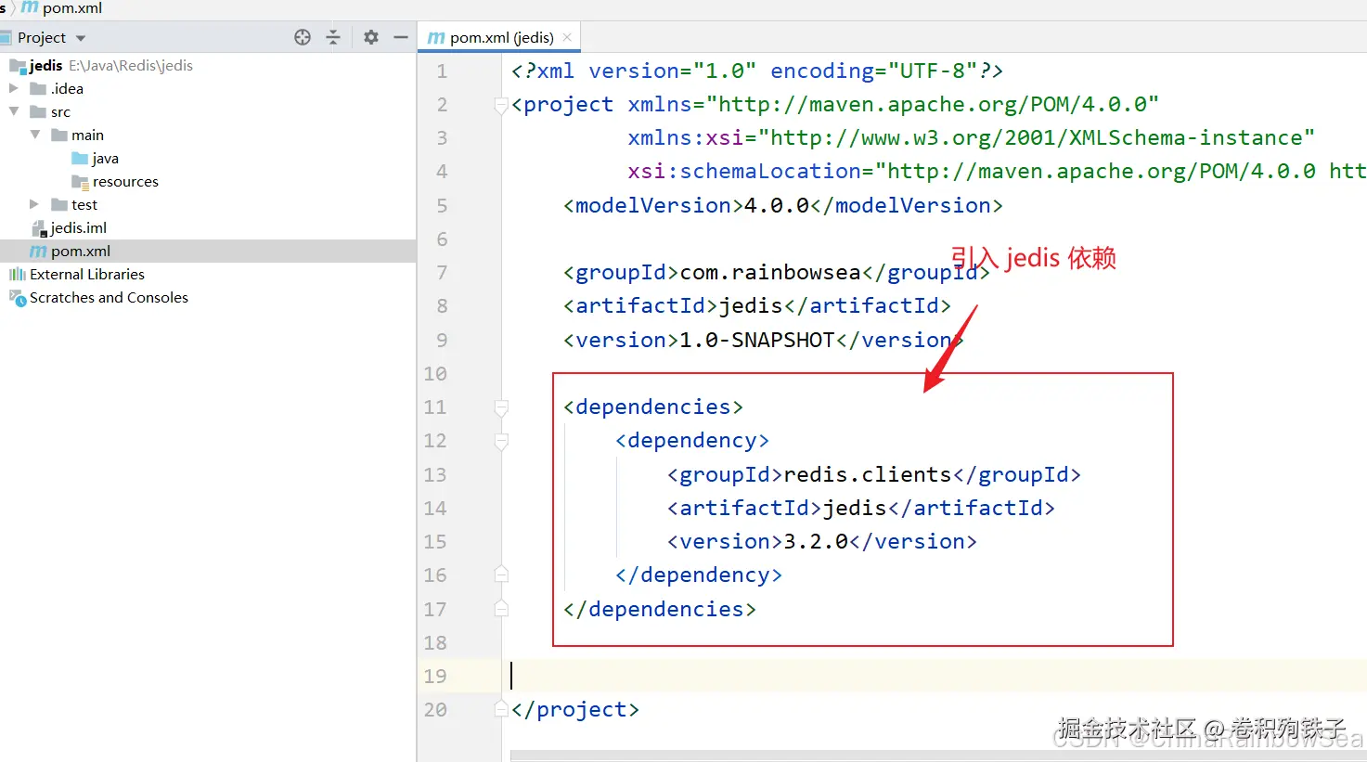Click the Maven icon beside pom.xml in tree

click(38, 252)
